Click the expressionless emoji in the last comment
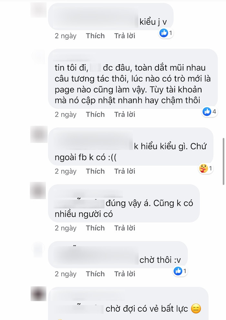Viewport: 226px width, 320px height. [x=196, y=309]
